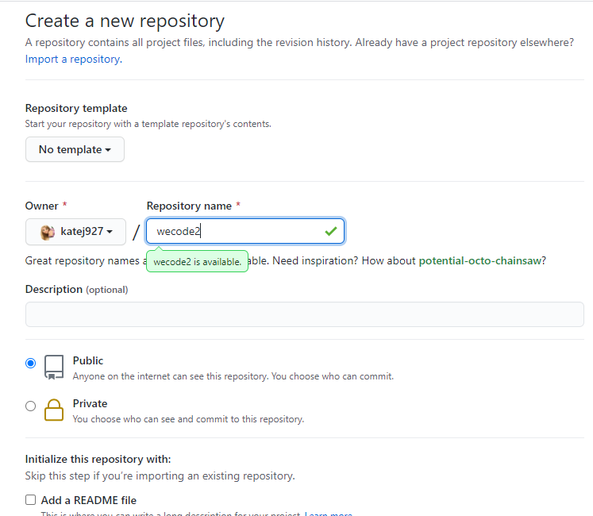The width and height of the screenshot is (593, 516).
Task: Click the Private option label text
Action: click(x=90, y=403)
